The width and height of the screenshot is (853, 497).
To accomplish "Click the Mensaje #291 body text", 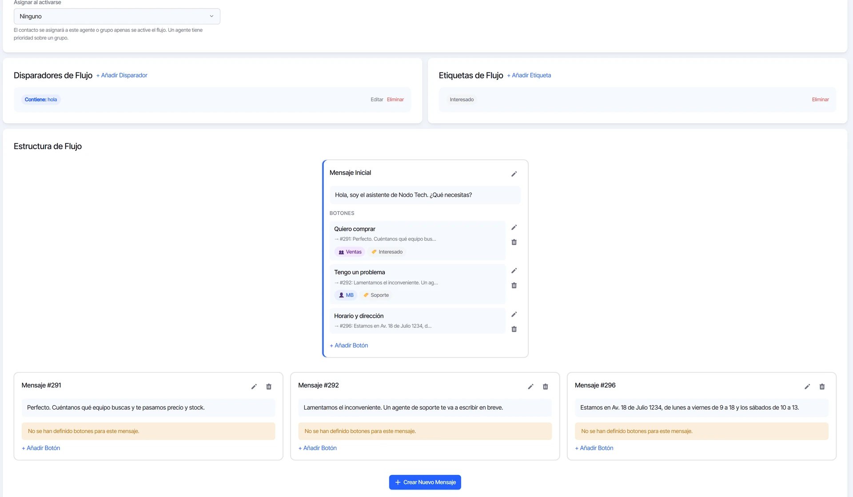I will click(116, 407).
